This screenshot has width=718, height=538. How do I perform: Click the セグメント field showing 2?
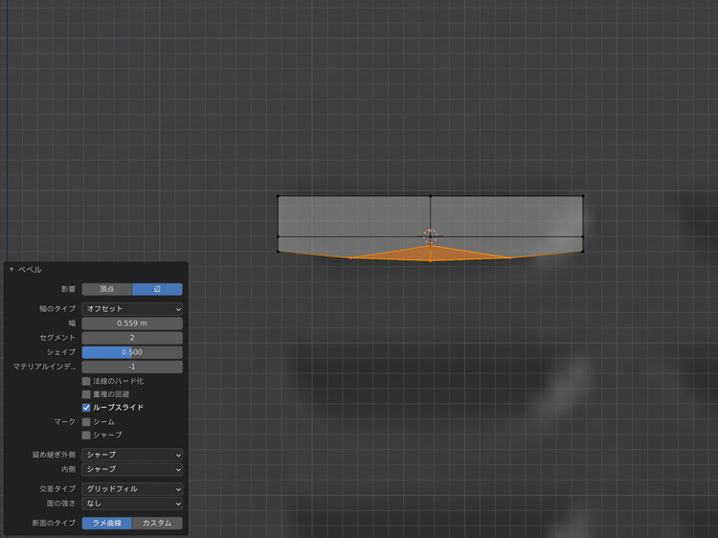click(131, 338)
